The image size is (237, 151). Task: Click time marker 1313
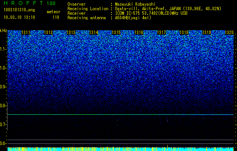pos(71,32)
